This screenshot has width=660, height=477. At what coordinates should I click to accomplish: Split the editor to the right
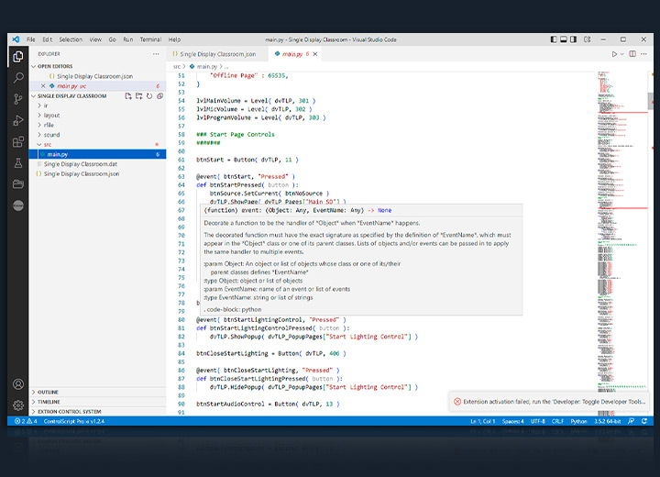click(632, 54)
